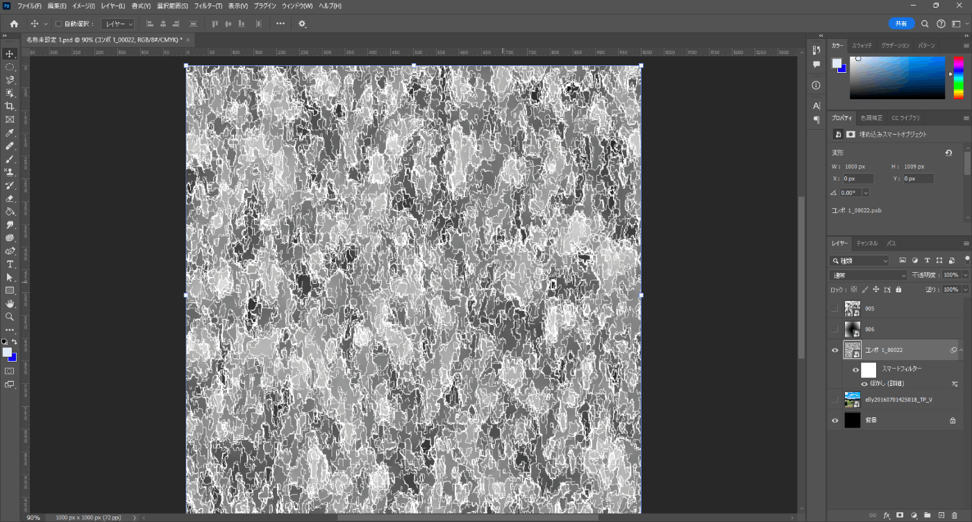This screenshot has height=522, width=972.
Task: Click the 共有 share button
Action: [901, 24]
